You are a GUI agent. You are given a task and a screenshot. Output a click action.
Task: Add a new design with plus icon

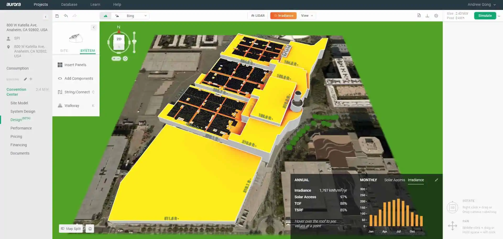pos(31,79)
